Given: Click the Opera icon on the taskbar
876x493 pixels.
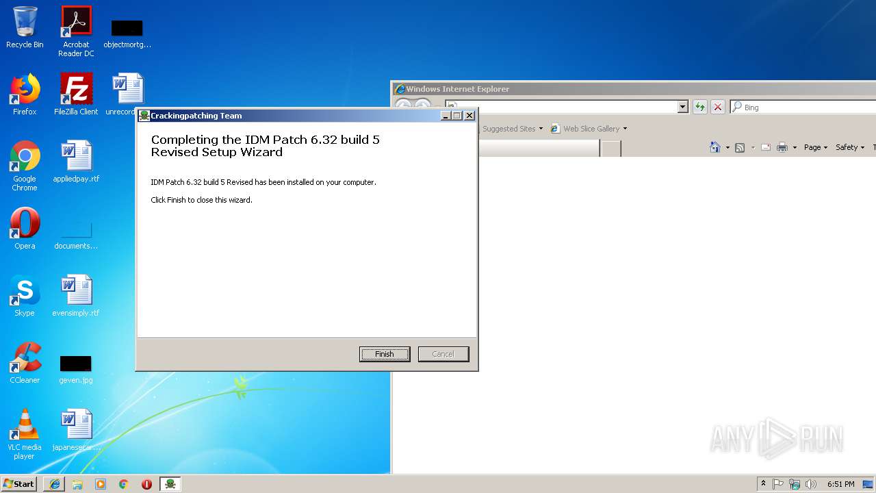Looking at the screenshot, I should (146, 484).
